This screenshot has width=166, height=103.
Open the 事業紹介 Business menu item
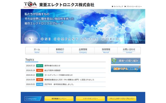pyautogui.click(x=60, y=51)
